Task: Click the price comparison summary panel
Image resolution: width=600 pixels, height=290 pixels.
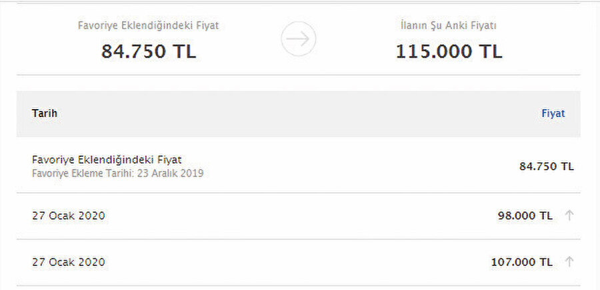Action: (299, 39)
